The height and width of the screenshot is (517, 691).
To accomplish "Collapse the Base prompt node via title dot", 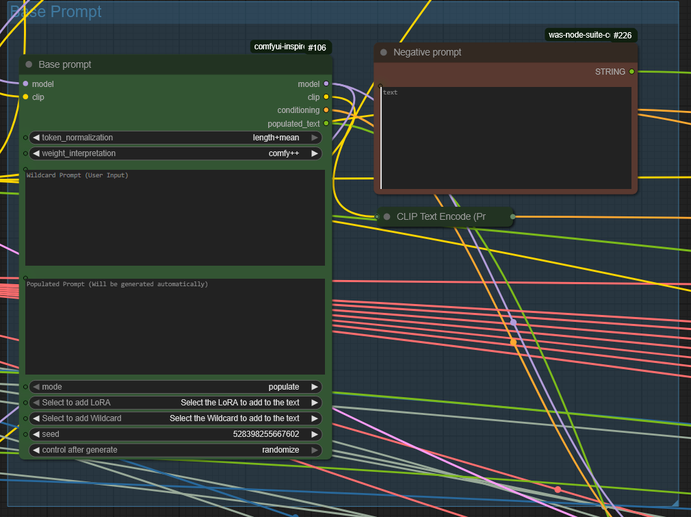I will click(29, 64).
